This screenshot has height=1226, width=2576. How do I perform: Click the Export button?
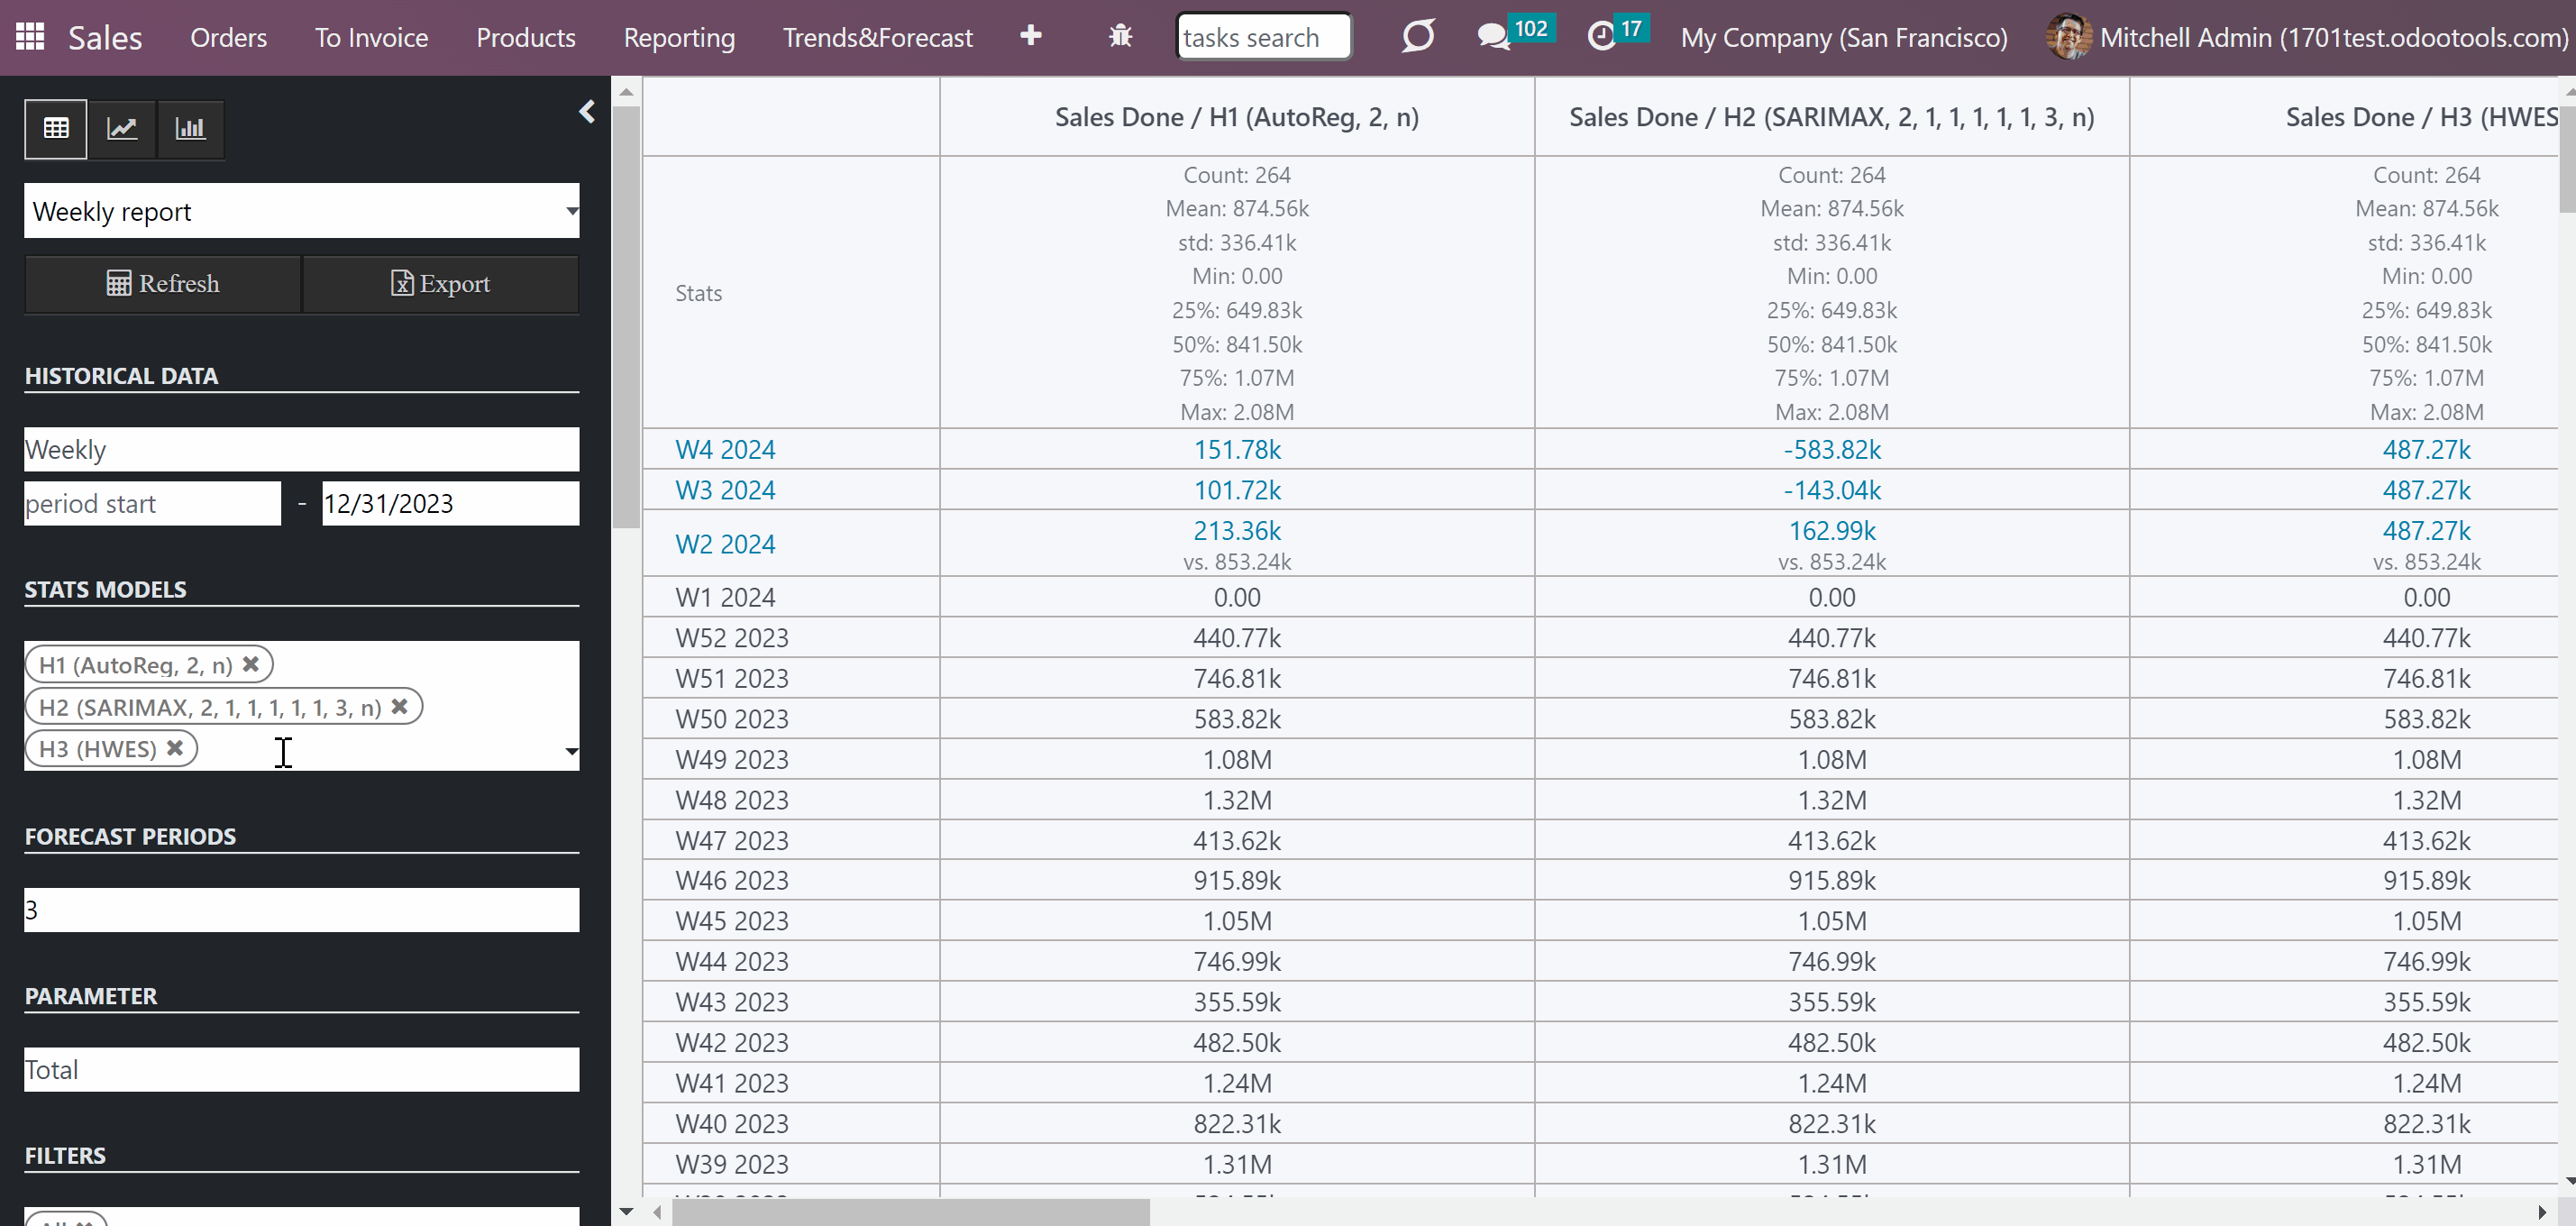pos(441,284)
